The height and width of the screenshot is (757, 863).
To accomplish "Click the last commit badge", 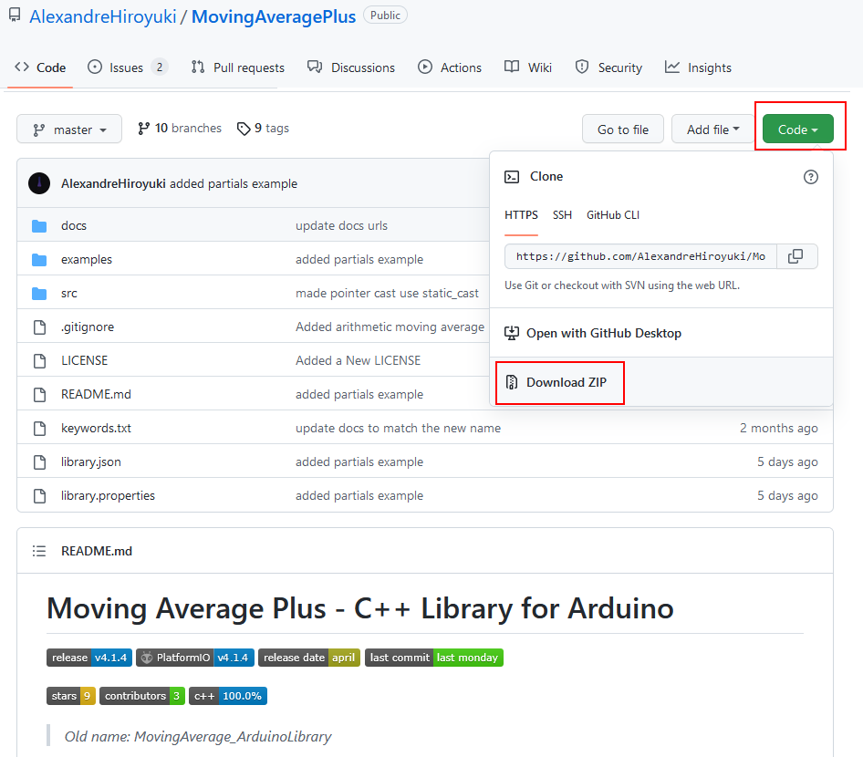I will pyautogui.click(x=434, y=658).
